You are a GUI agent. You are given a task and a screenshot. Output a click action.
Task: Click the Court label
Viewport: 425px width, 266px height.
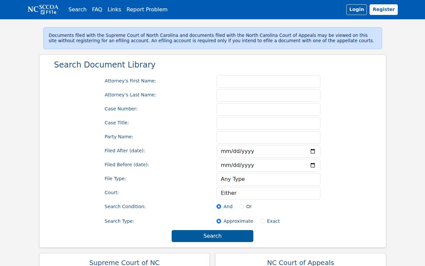click(x=112, y=193)
